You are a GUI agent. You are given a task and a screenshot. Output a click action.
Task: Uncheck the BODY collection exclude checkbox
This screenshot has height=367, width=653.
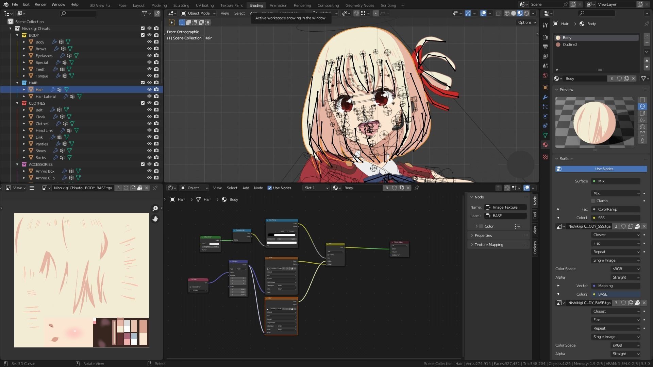click(143, 35)
